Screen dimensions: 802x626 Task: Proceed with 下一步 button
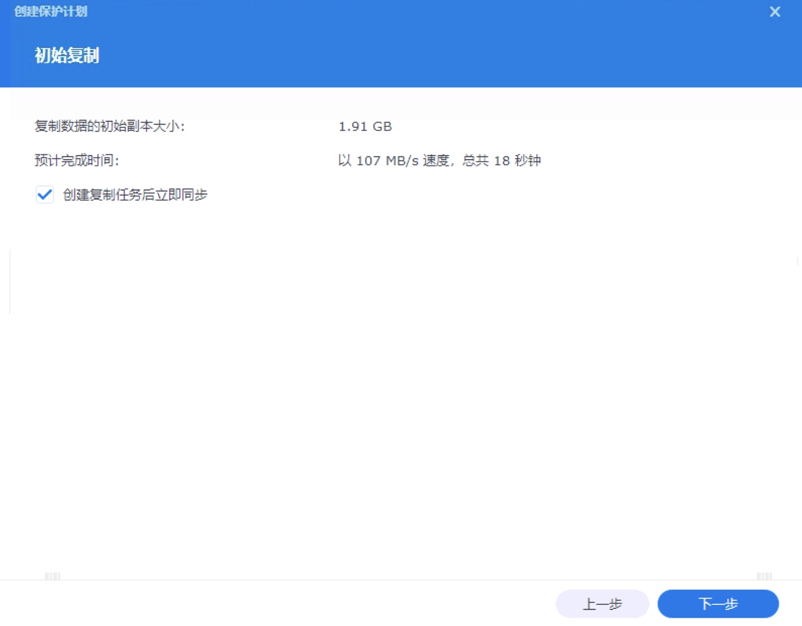click(718, 604)
